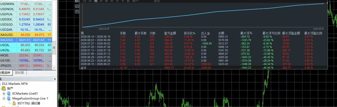The image size is (337, 107).
Task: Select the JPN225. symbol row
Action: pyautogui.click(x=26, y=66)
